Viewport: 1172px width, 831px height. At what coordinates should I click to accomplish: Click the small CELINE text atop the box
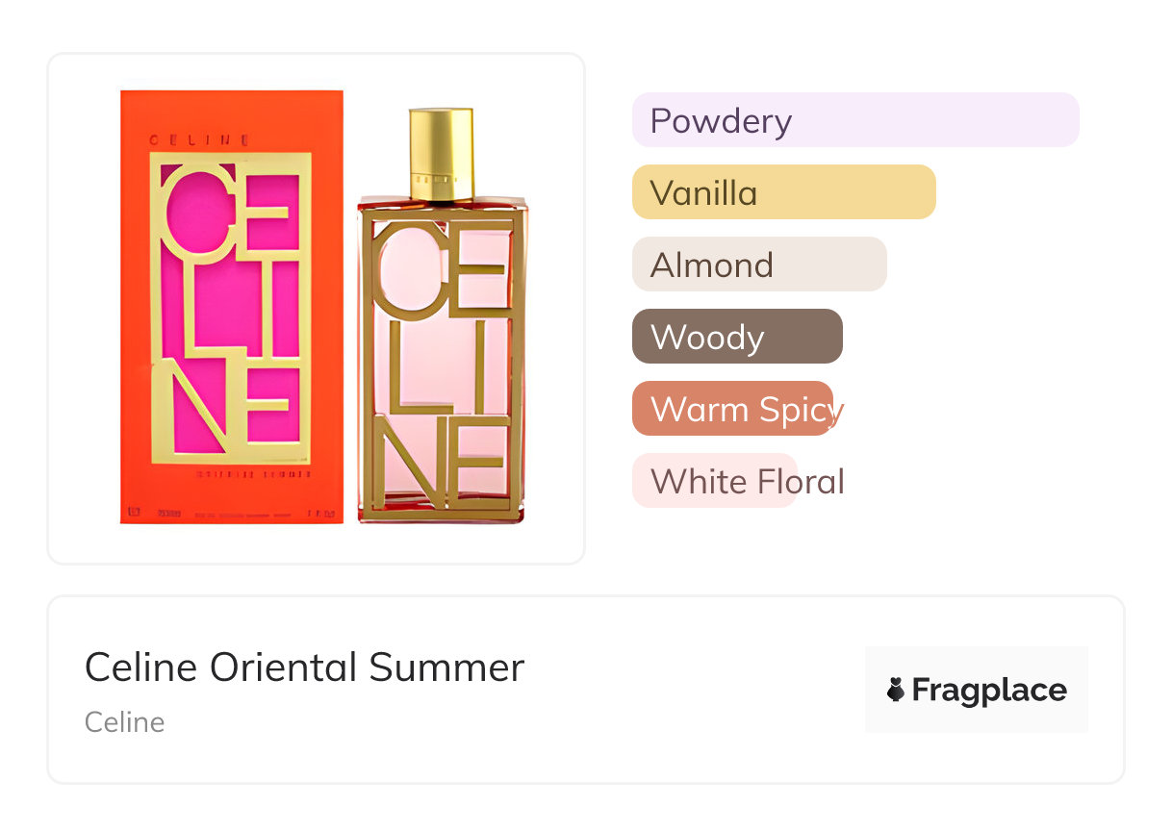pos(200,140)
